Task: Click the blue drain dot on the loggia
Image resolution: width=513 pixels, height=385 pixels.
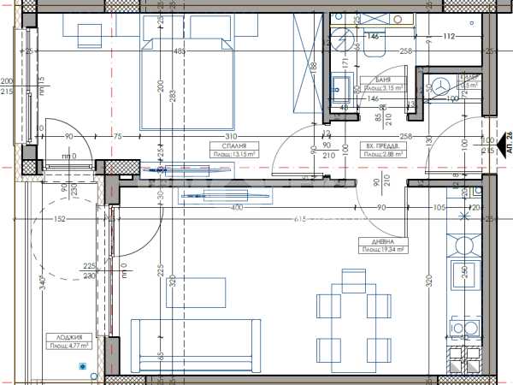Action: [83, 366]
